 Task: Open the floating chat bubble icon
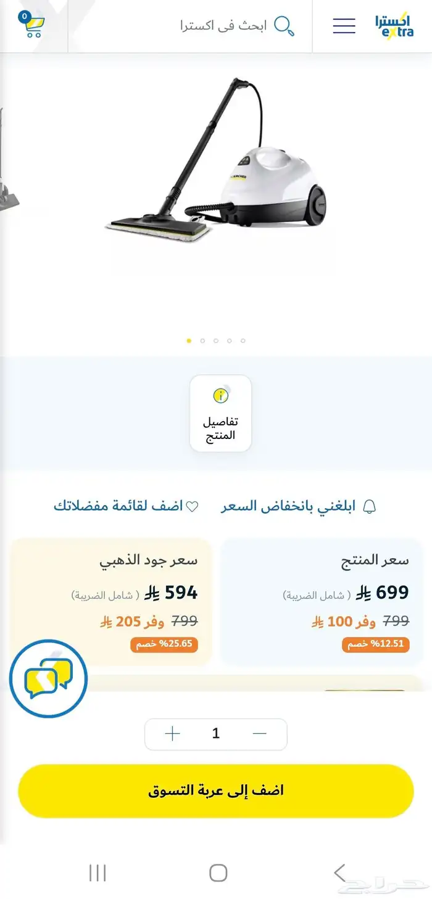48,678
